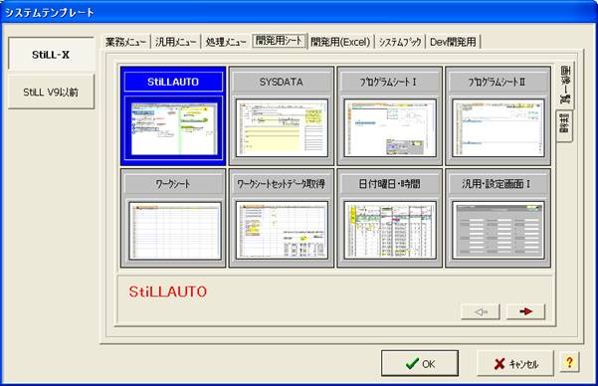Choose the 日付曜日・時間 template

click(x=390, y=218)
